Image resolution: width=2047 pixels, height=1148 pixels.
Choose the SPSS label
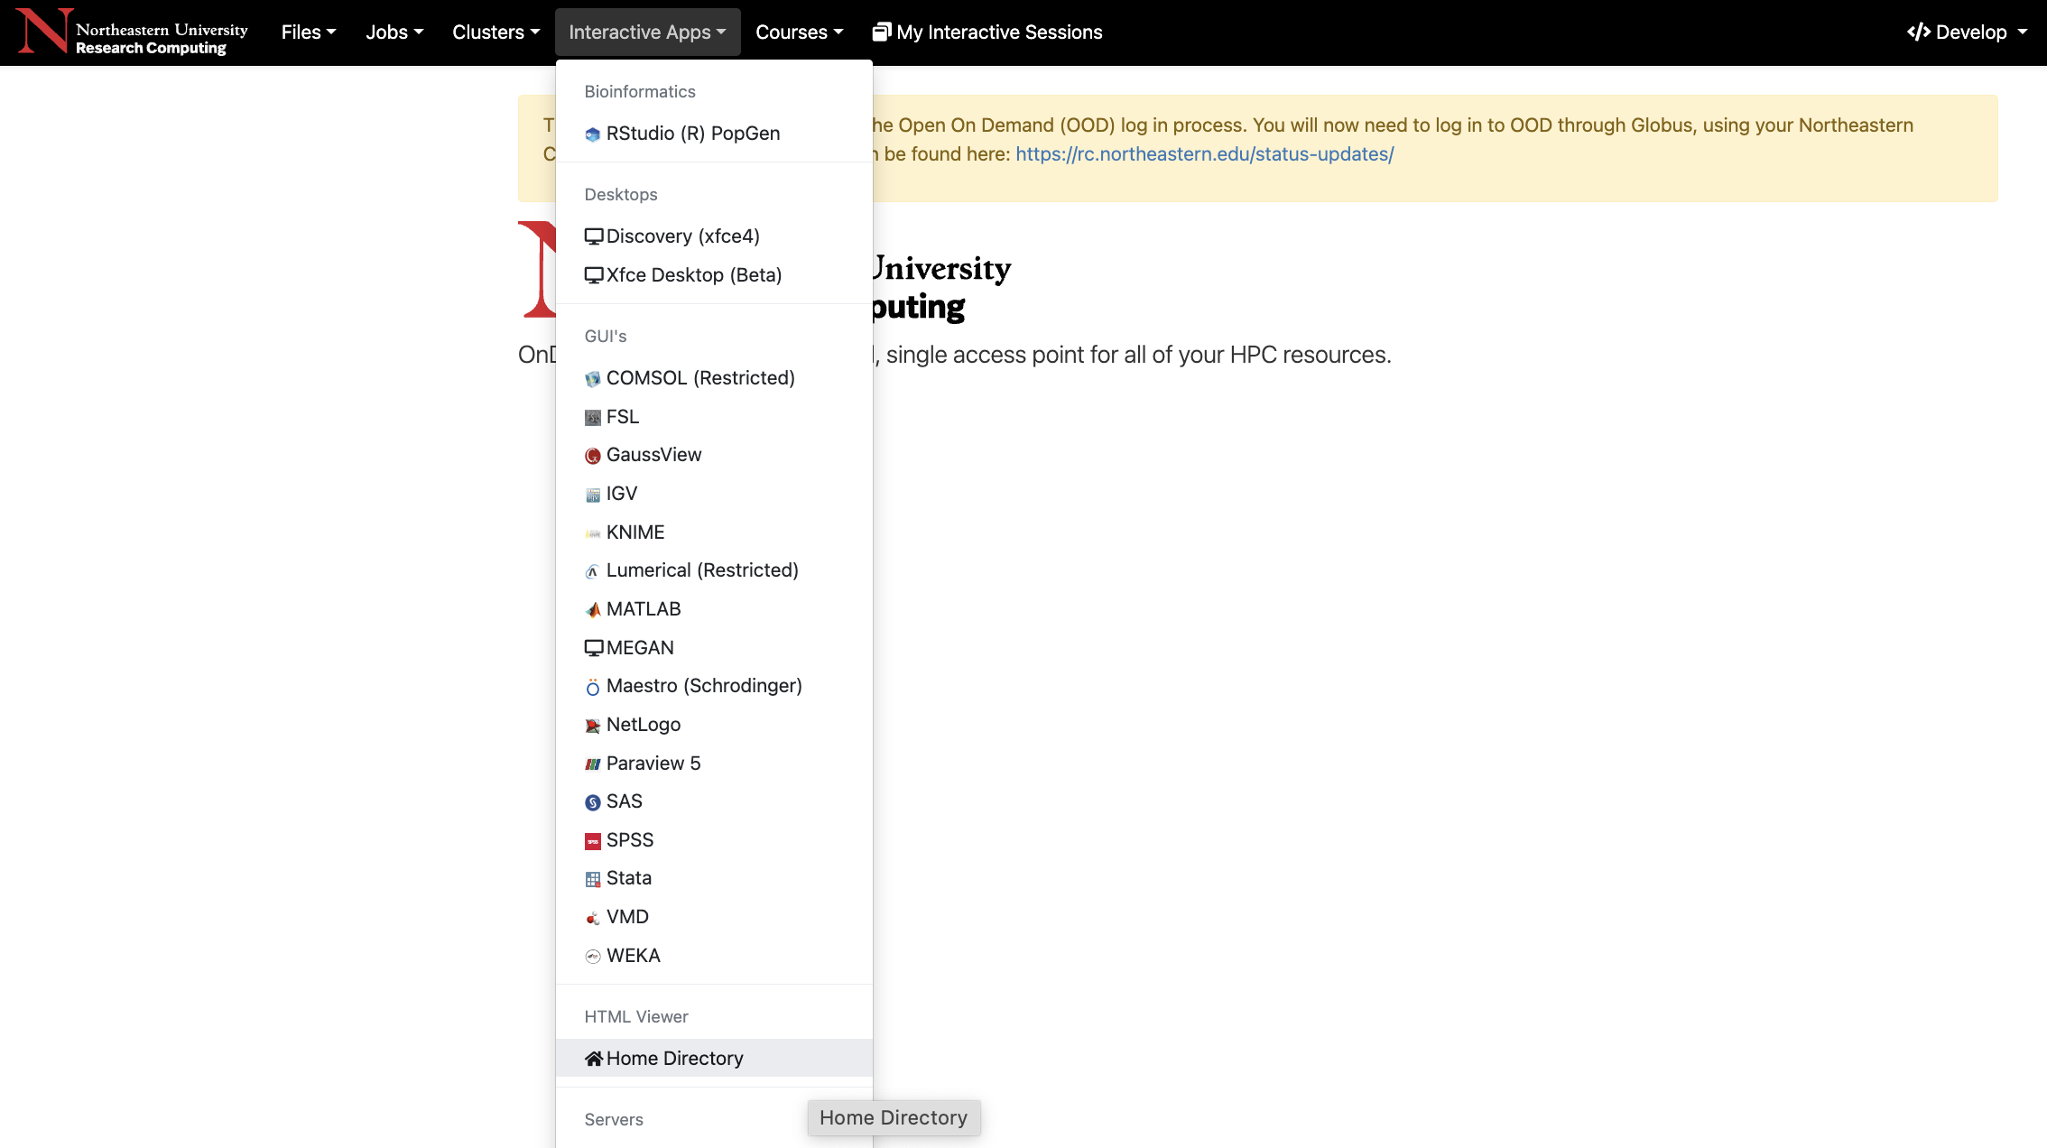tap(630, 840)
